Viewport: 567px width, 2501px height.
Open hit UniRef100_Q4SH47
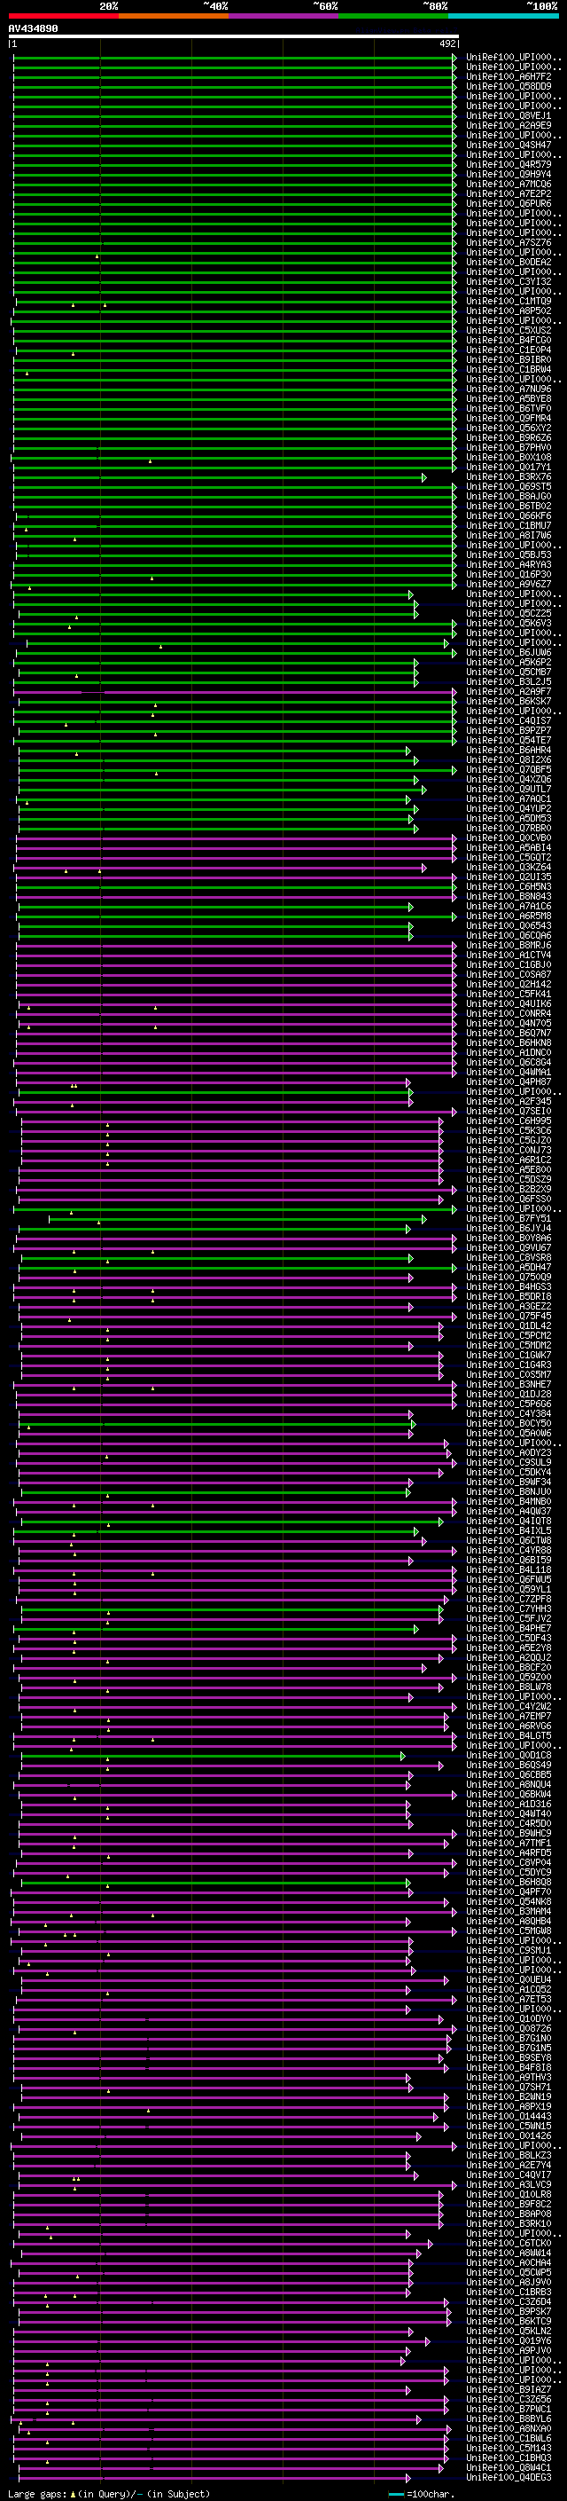tap(509, 145)
